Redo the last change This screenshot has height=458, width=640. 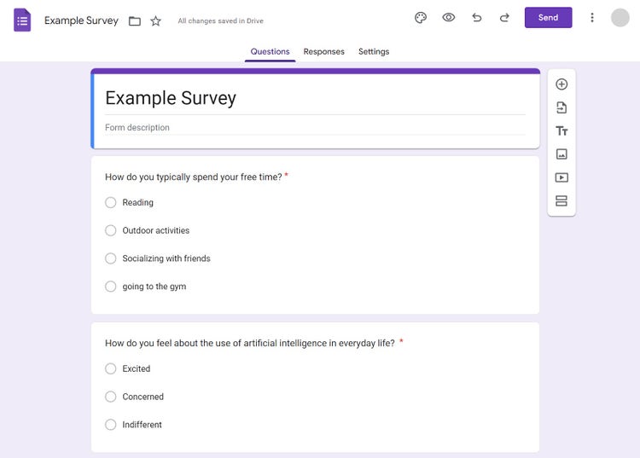pyautogui.click(x=504, y=17)
